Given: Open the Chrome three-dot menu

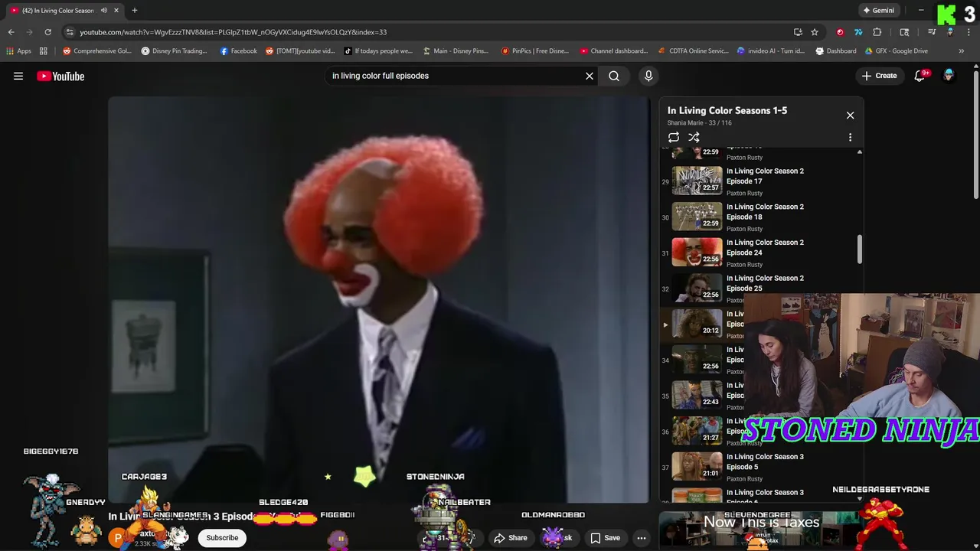Looking at the screenshot, I should point(968,32).
